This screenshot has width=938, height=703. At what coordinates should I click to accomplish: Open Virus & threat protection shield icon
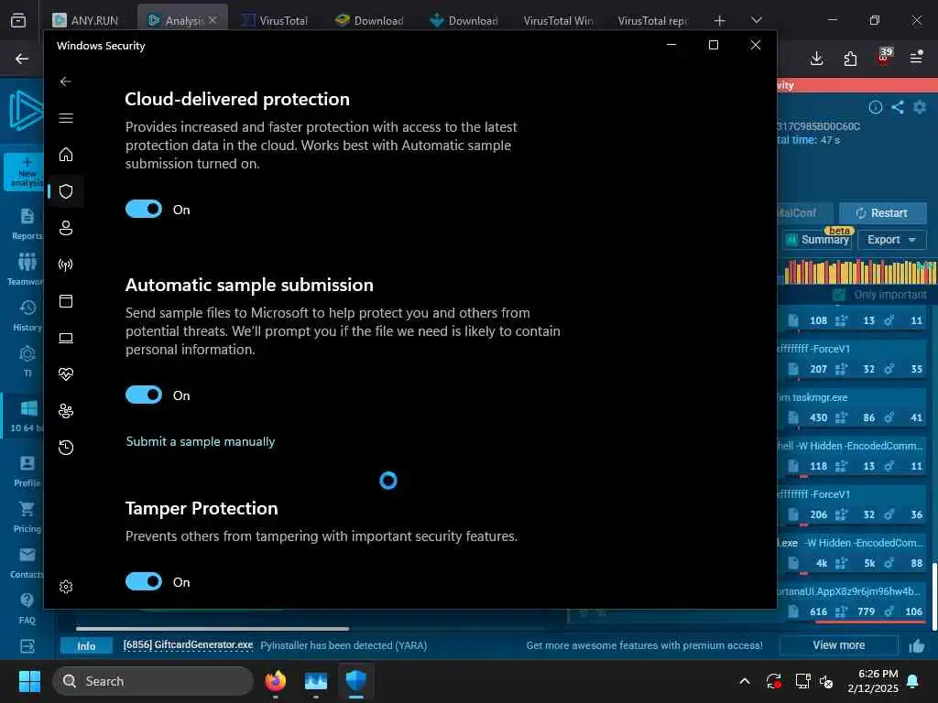[x=66, y=191]
